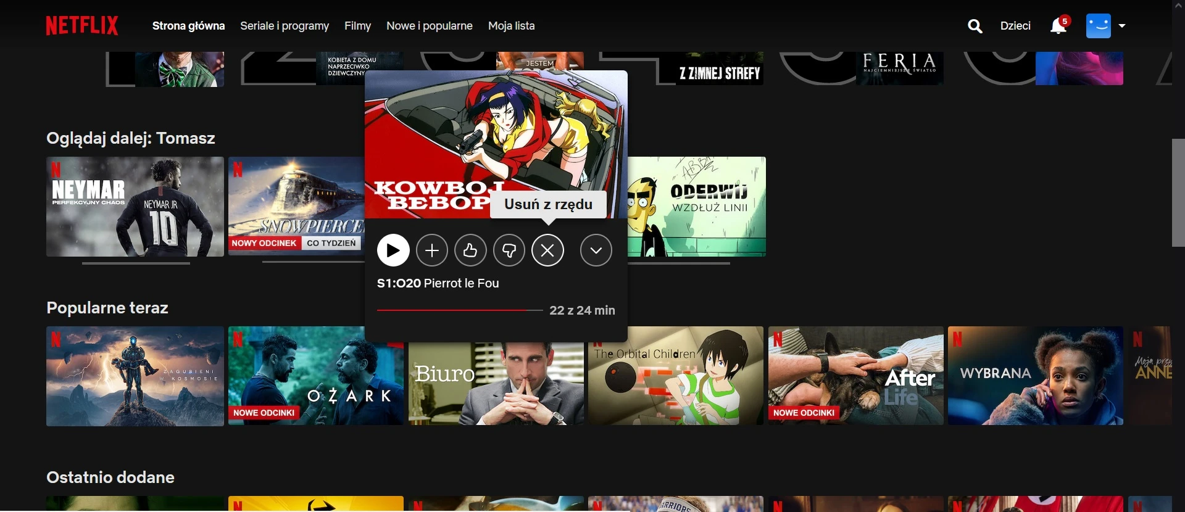Open Nowe i popularne
1185x512 pixels.
pyautogui.click(x=430, y=26)
